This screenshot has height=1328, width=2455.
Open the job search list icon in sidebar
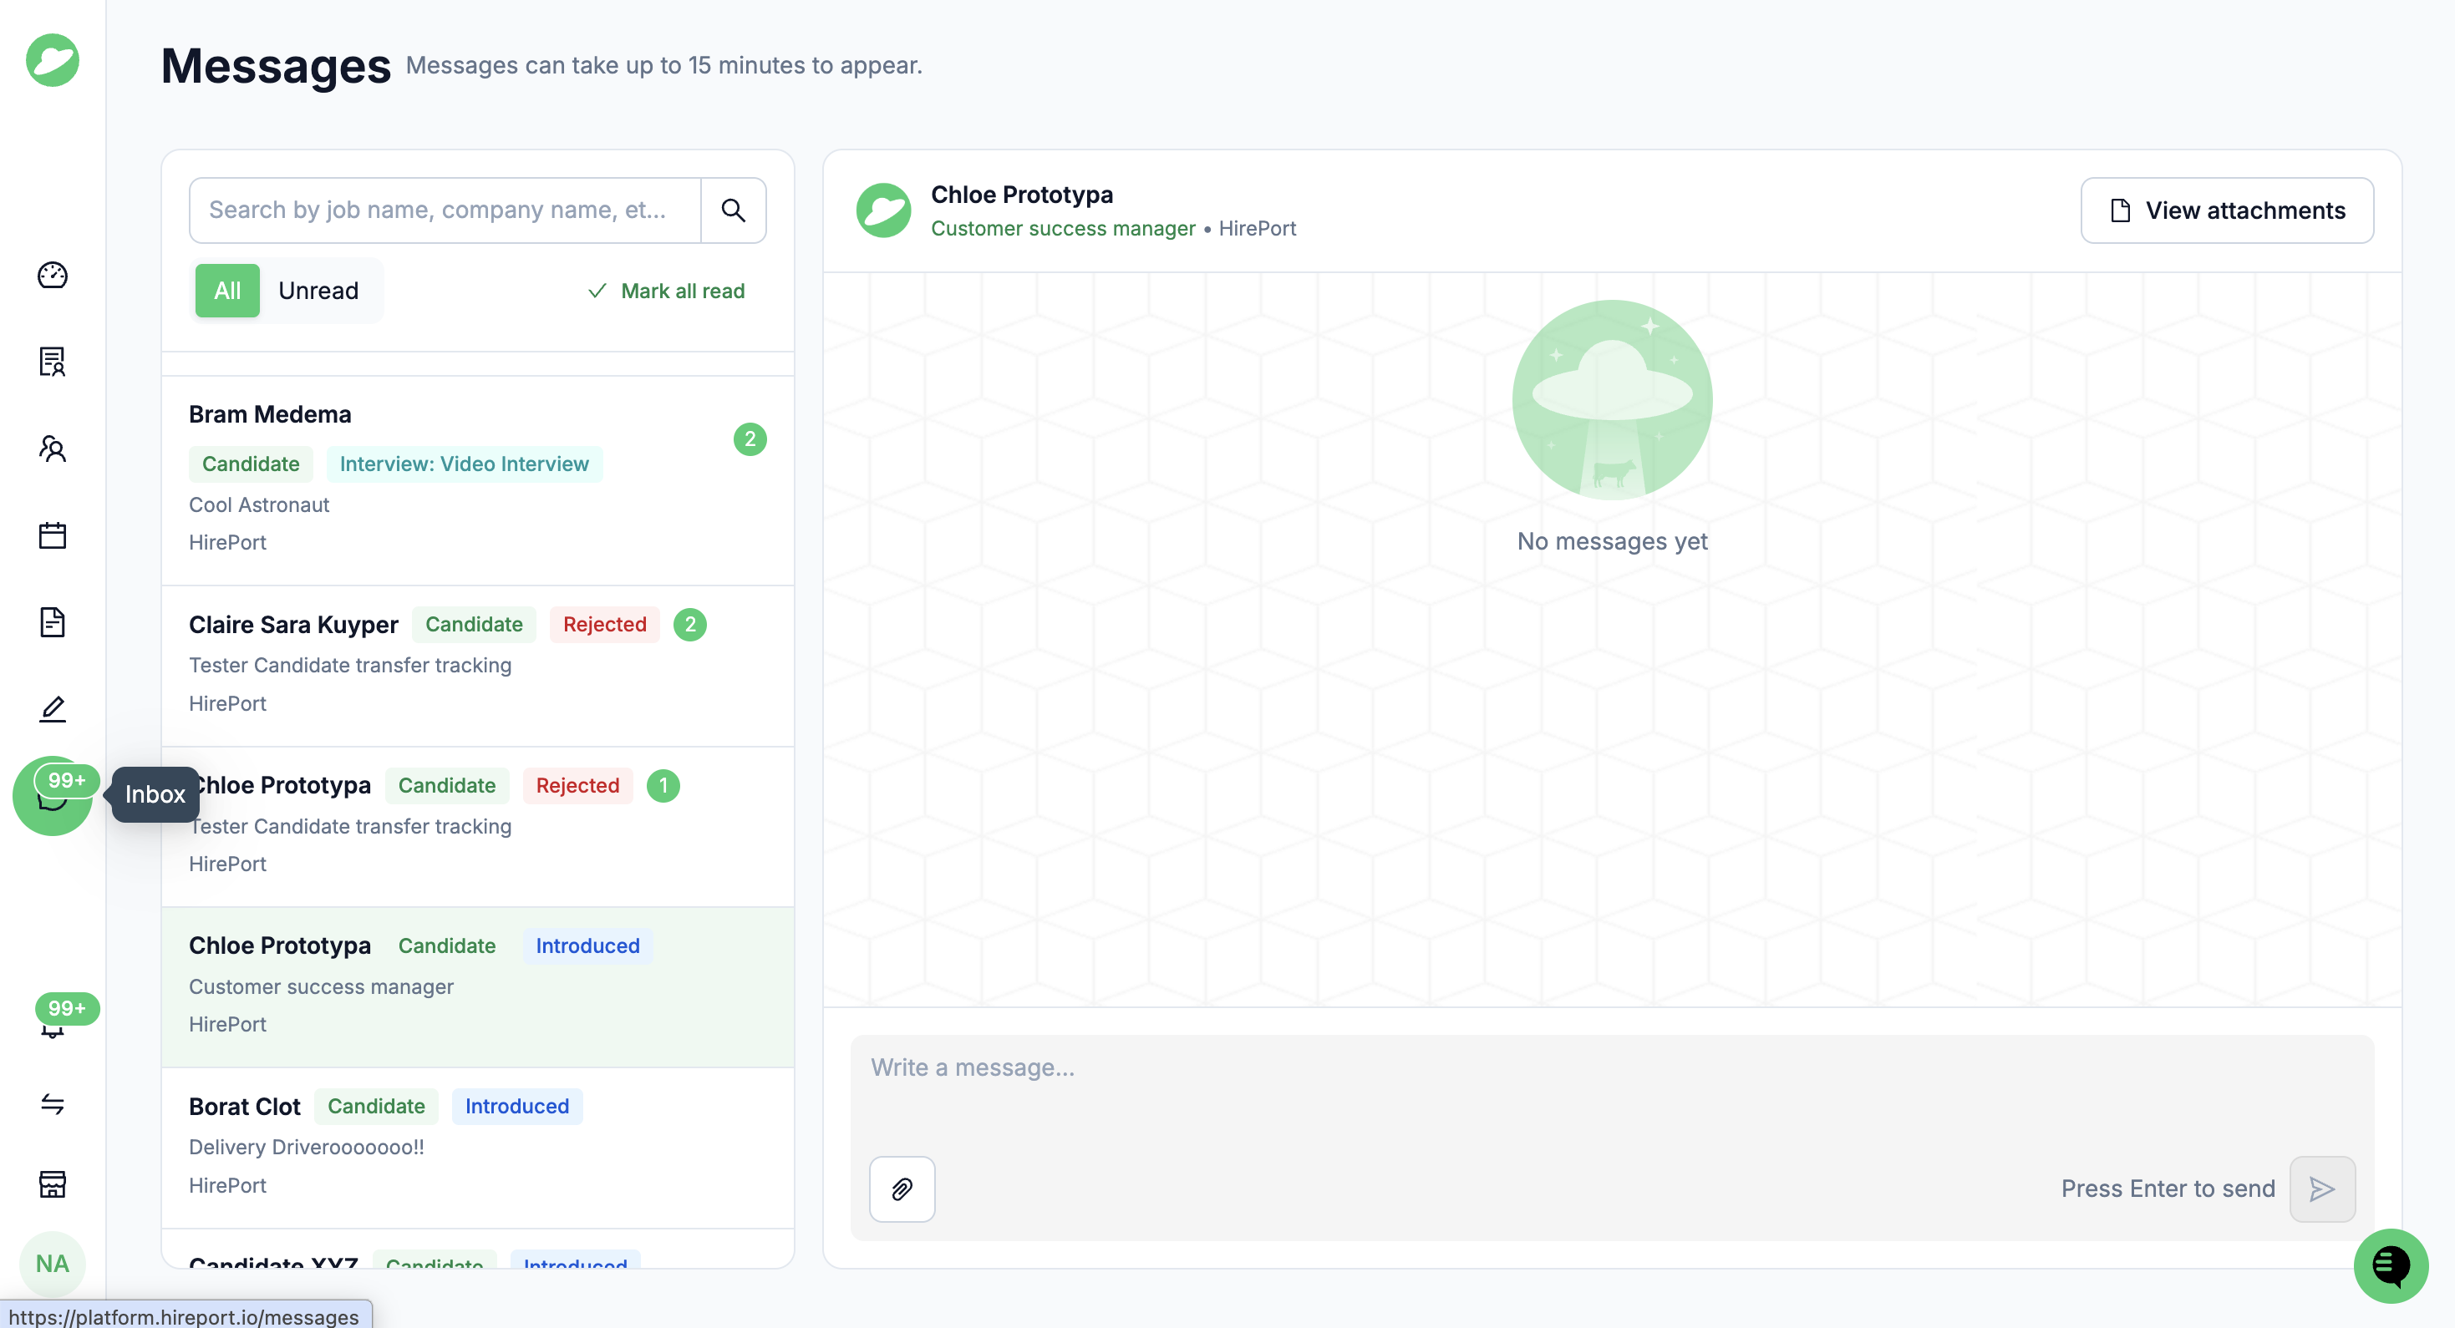[x=53, y=362]
